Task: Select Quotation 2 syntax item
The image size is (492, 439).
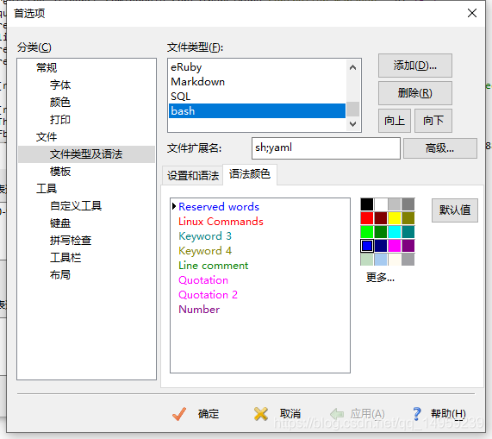Action: point(208,295)
